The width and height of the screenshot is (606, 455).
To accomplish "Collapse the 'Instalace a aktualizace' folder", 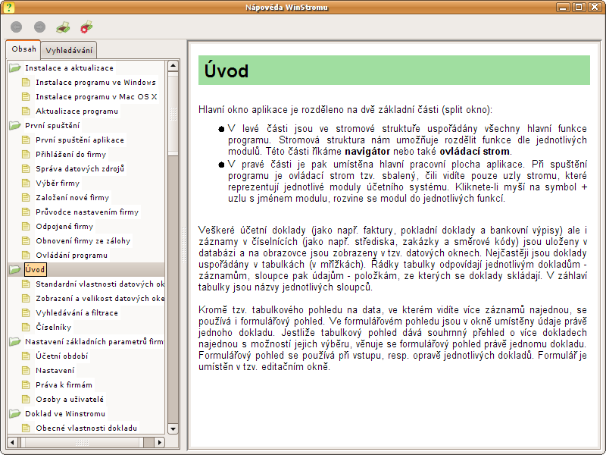I will [14, 68].
